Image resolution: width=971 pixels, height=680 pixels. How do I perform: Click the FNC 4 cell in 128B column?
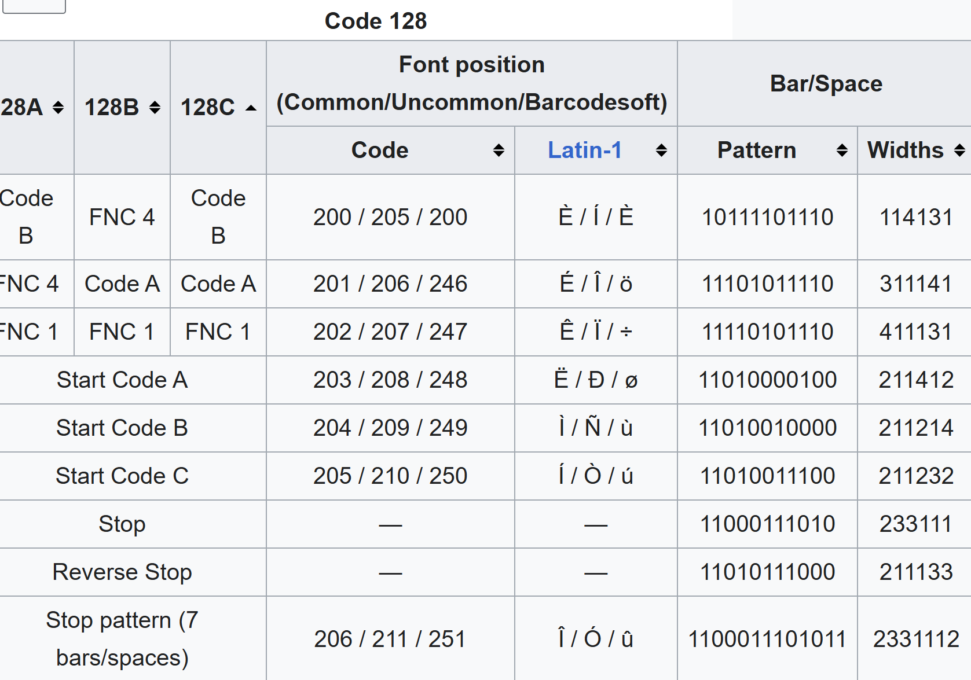click(x=122, y=218)
